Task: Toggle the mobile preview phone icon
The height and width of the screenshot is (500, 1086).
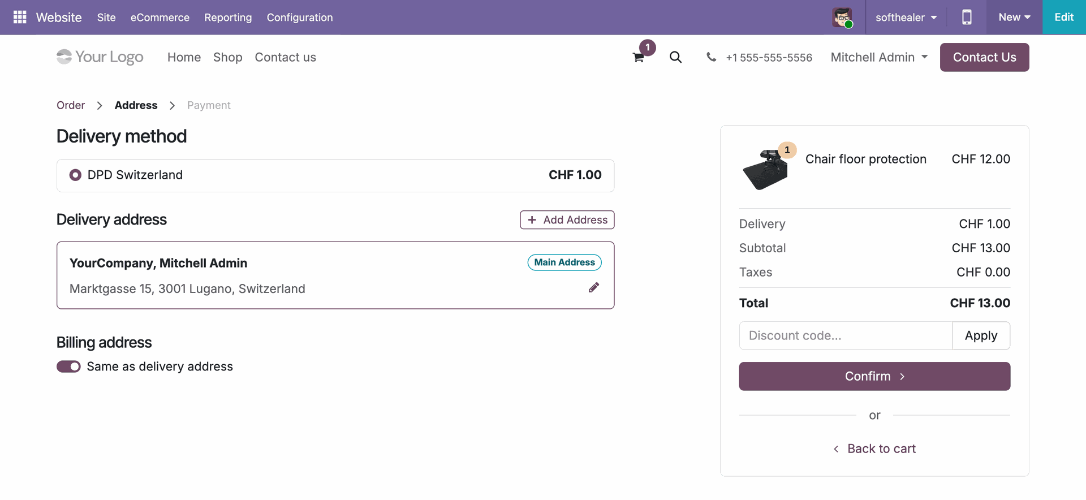Action: pyautogui.click(x=967, y=17)
